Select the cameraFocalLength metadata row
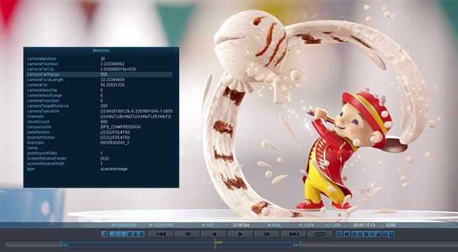The image size is (458, 252). pyautogui.click(x=100, y=80)
